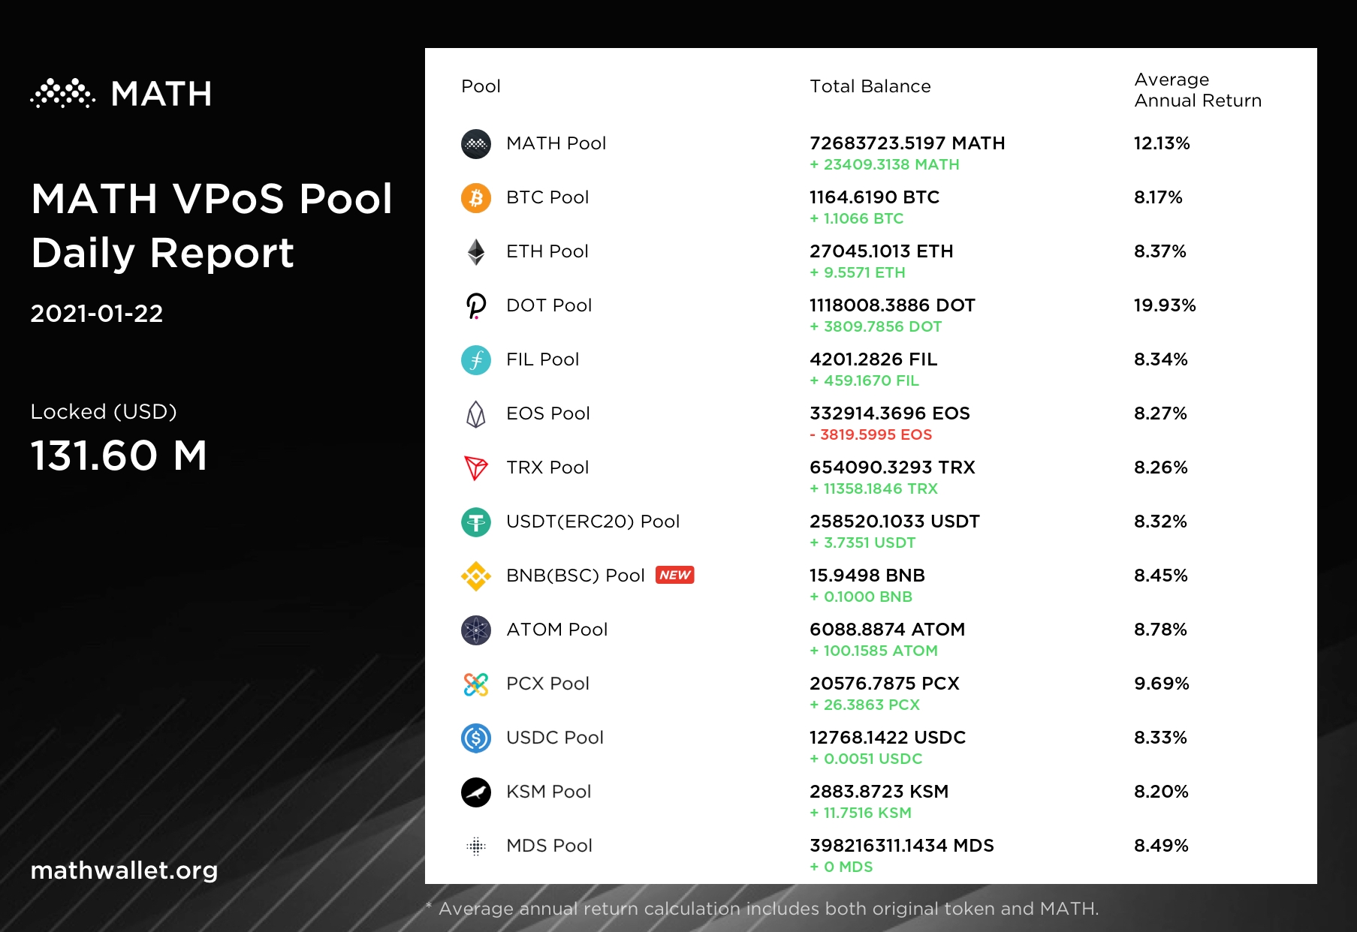Click the Average Annual Return column header

(x=1197, y=90)
